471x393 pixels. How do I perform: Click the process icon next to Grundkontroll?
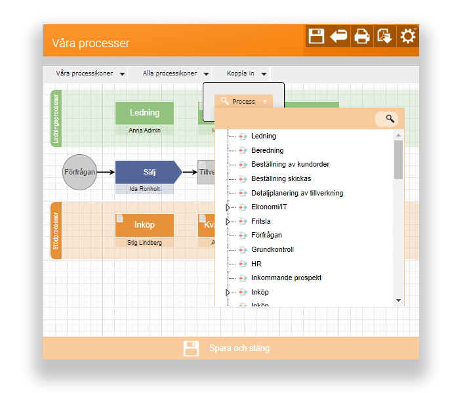click(x=243, y=250)
